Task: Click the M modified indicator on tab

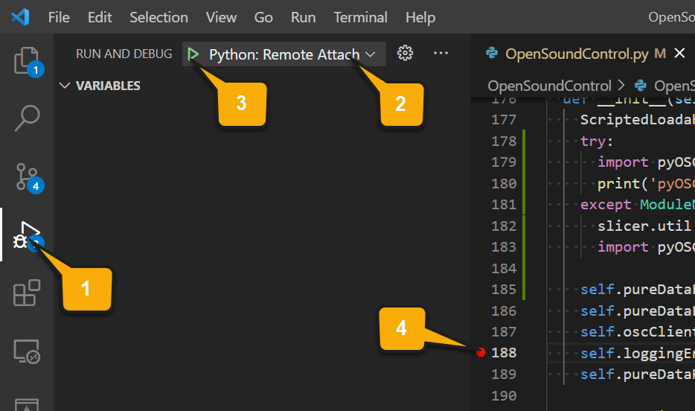Action: coord(660,54)
